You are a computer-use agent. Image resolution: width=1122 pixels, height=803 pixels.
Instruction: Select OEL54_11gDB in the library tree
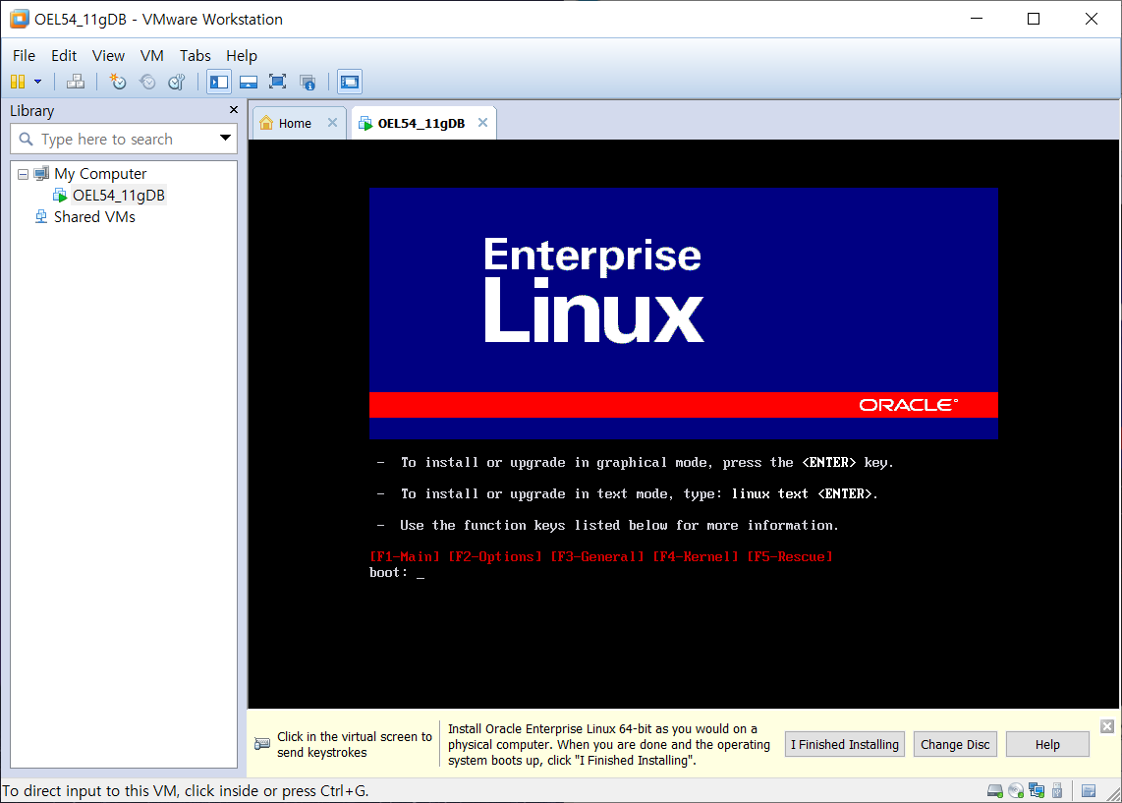119,196
